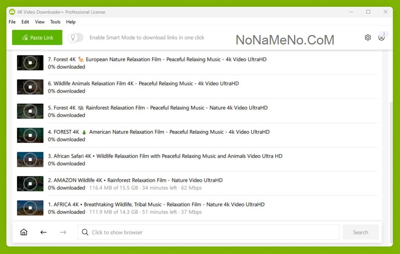Viewport: 400px width, 254px height.
Task: Open the notifications icon with badge 2
Action: coord(382,37)
